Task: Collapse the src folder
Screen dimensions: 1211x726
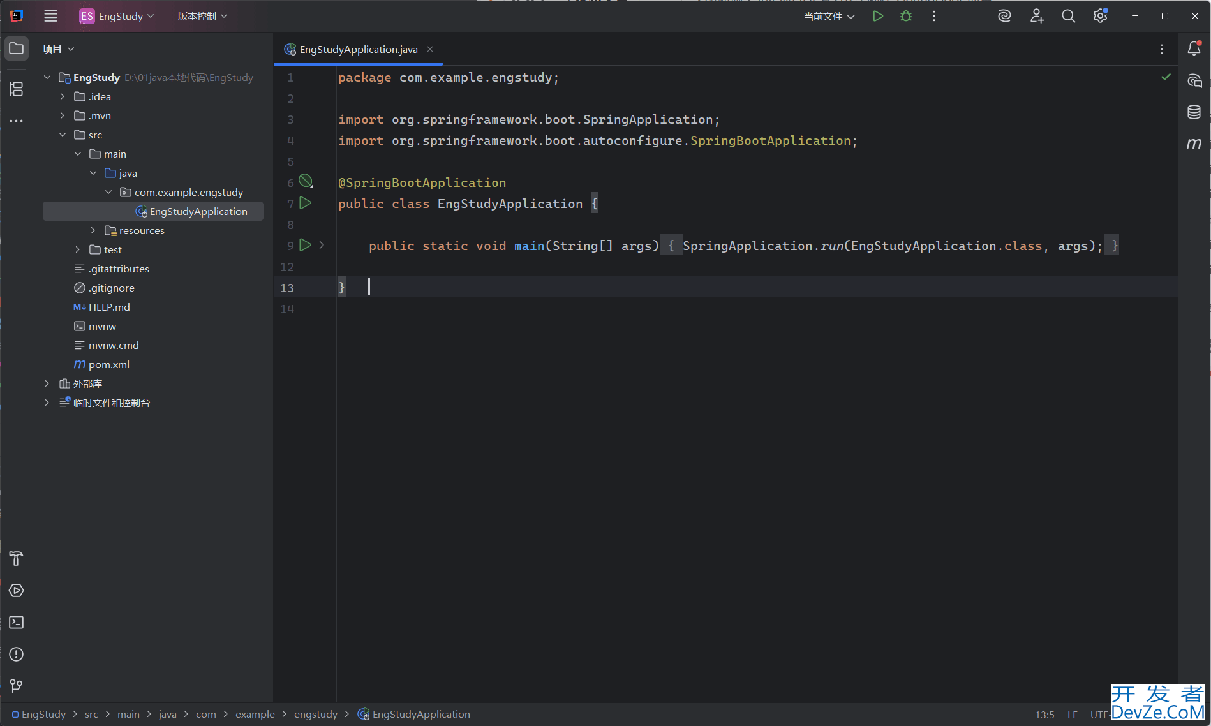Action: pos(63,135)
